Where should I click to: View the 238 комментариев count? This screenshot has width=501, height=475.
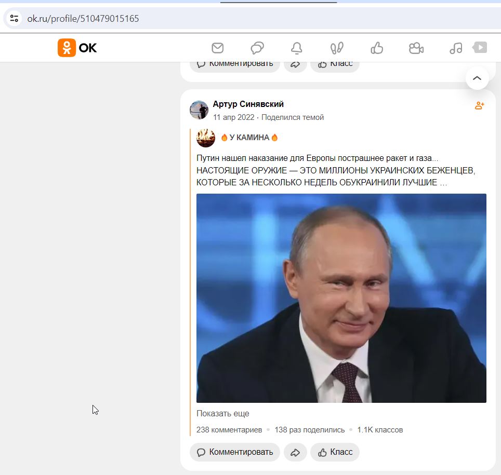pos(229,430)
